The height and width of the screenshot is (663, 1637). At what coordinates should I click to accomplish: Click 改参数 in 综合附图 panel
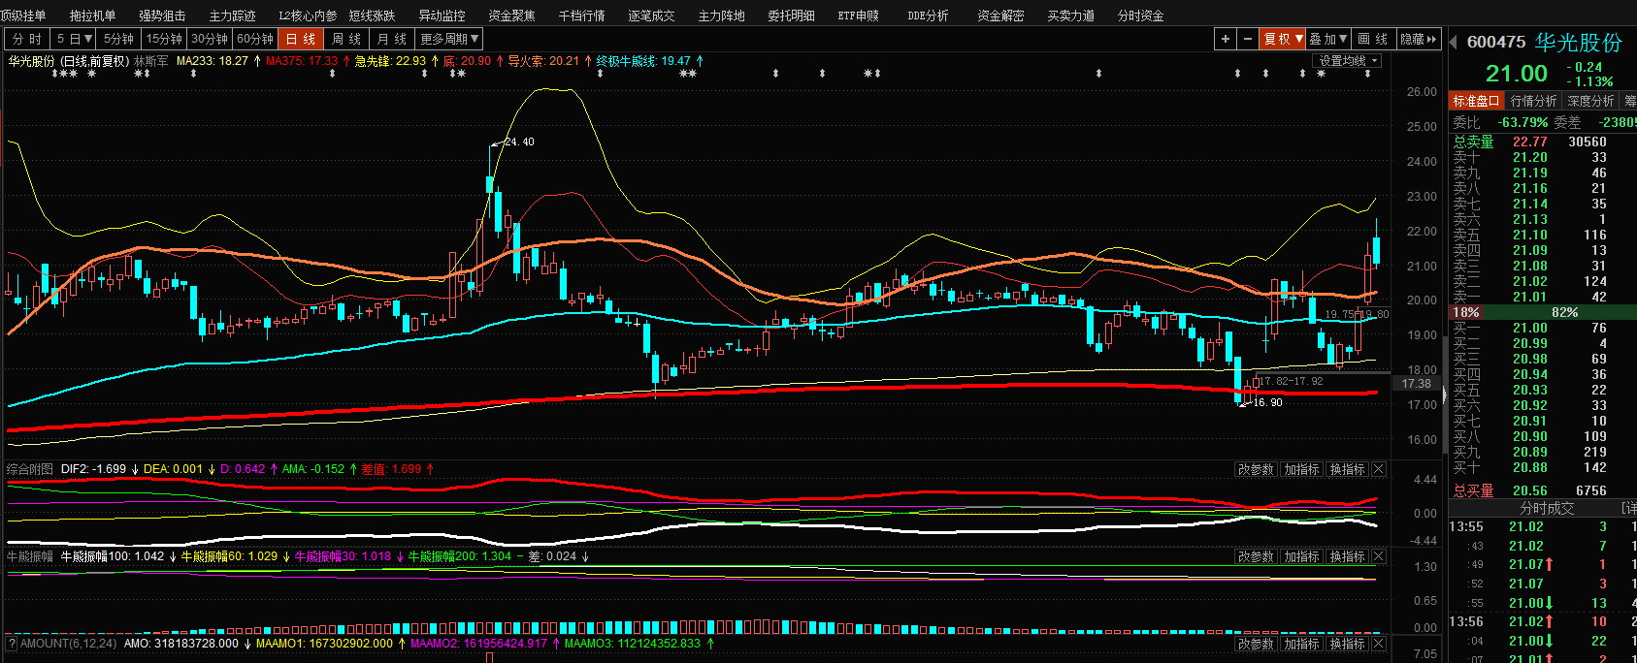point(1256,469)
